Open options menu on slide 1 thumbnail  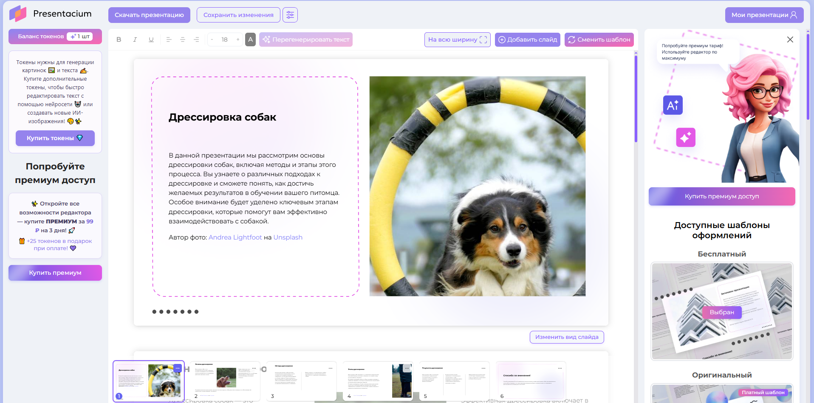point(178,368)
